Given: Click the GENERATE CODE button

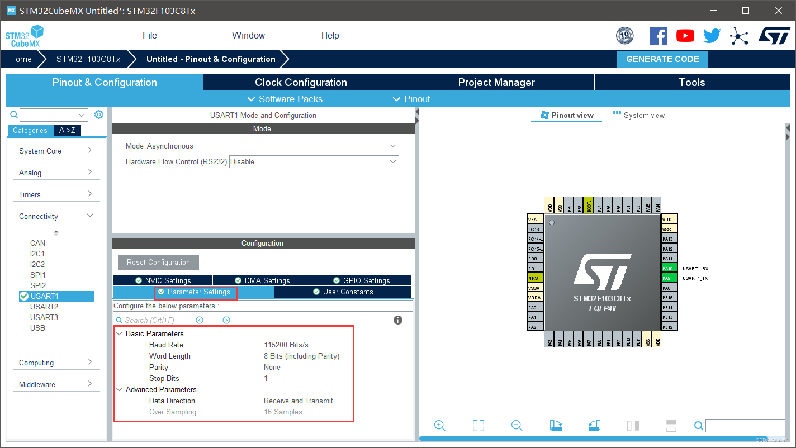Looking at the screenshot, I should 662,59.
